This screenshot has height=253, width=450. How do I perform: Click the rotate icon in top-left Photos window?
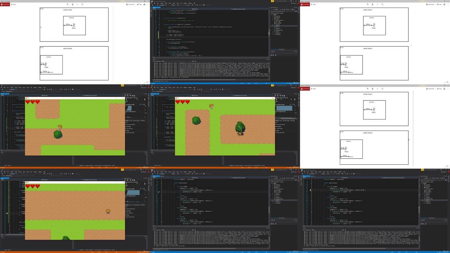point(82,4)
